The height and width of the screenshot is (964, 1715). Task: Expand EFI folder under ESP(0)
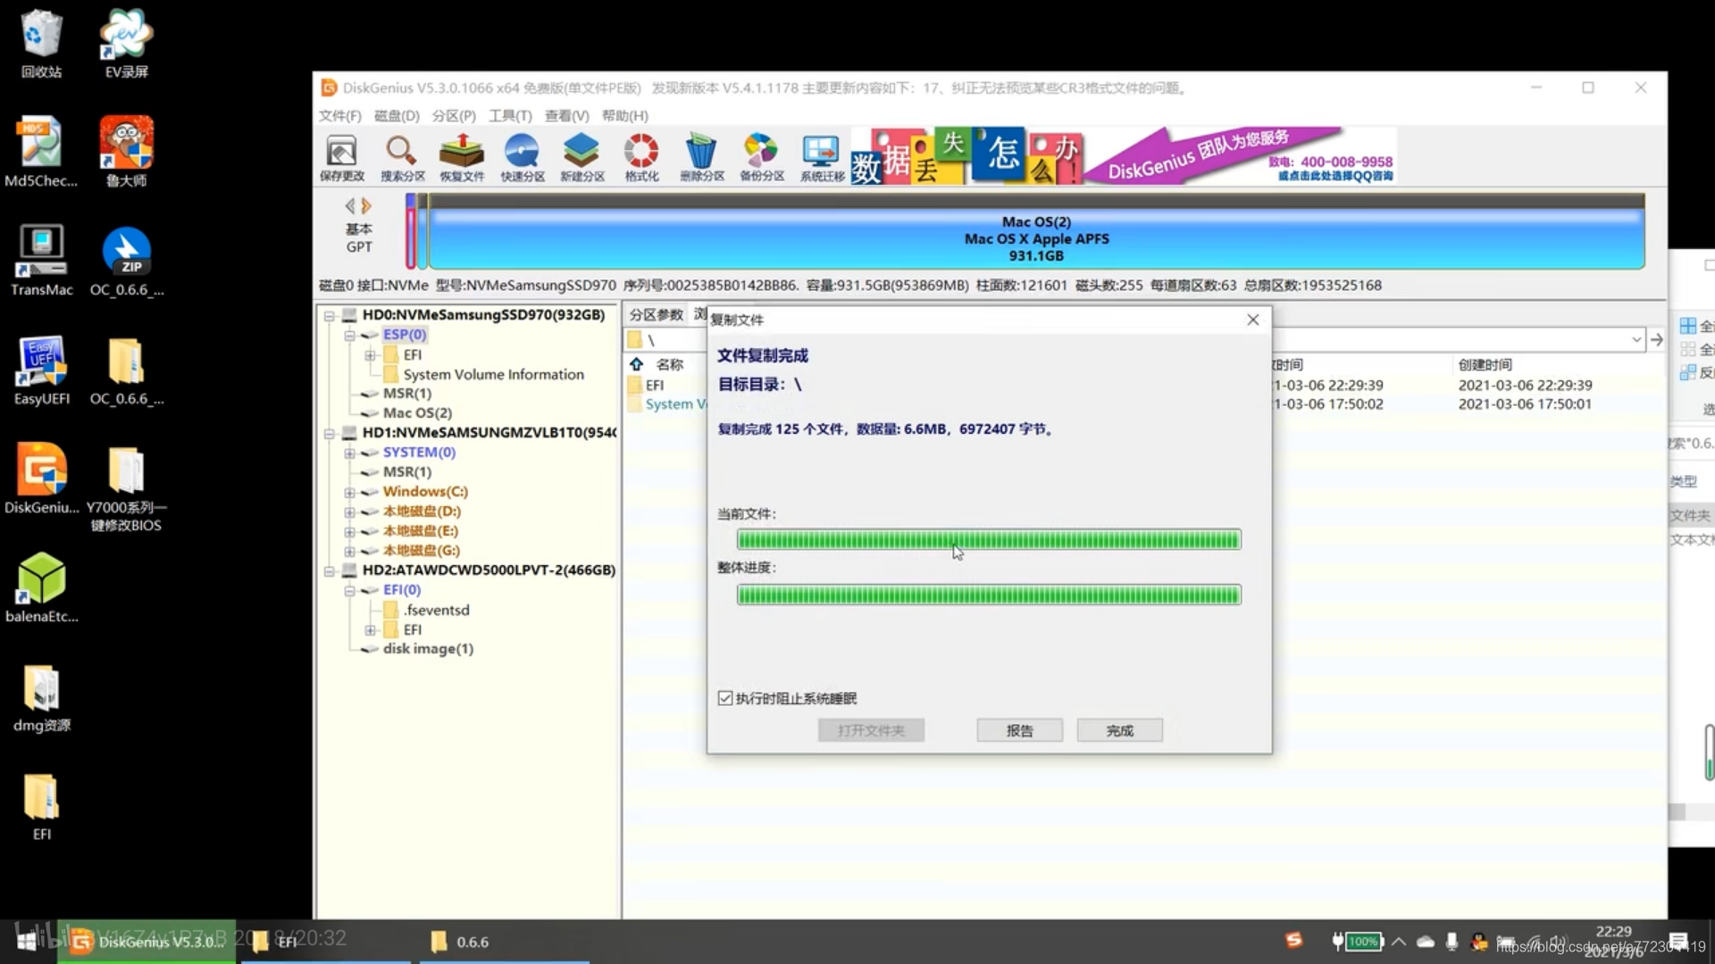pyautogui.click(x=370, y=354)
